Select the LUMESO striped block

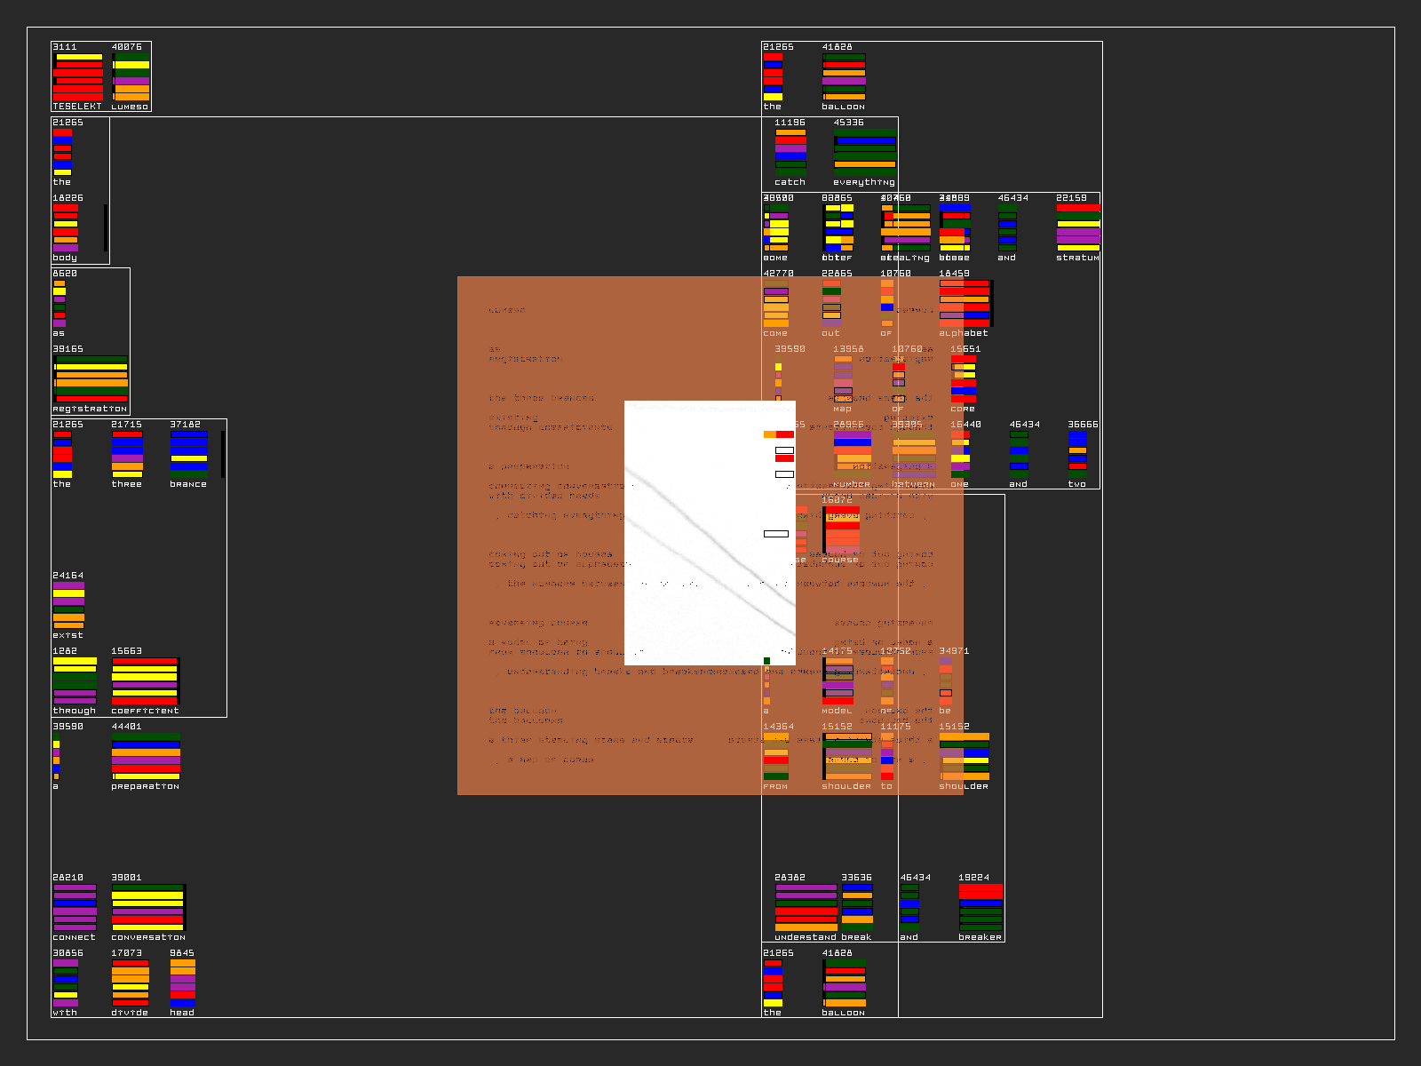pyautogui.click(x=131, y=76)
